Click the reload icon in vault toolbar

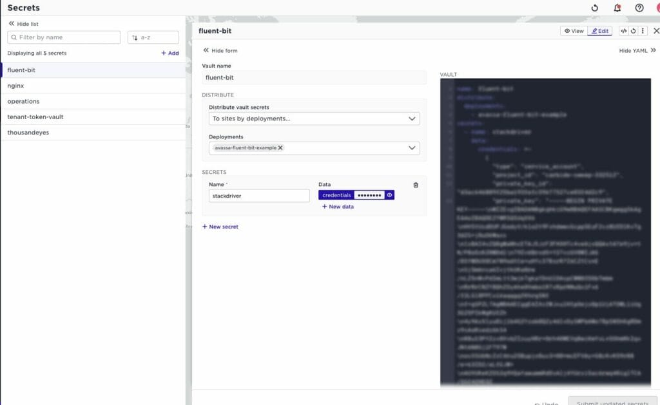pyautogui.click(x=633, y=31)
